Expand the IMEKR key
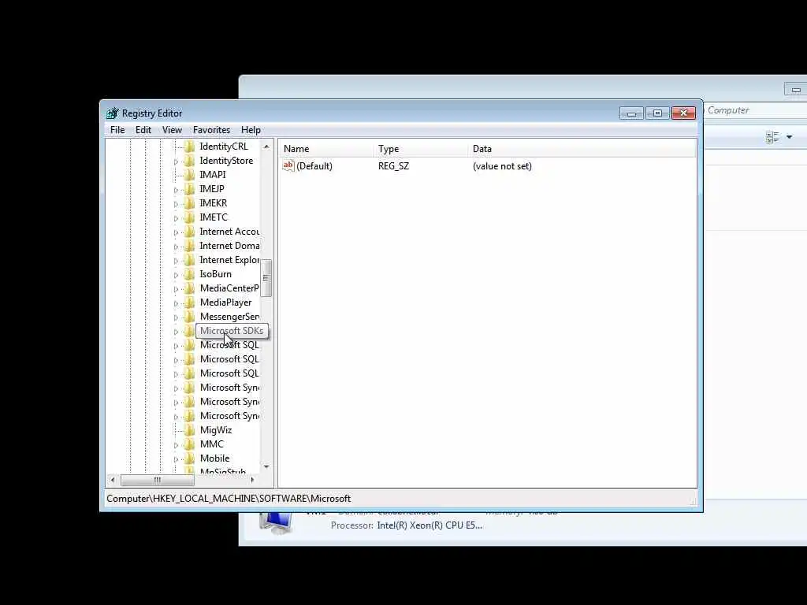The width and height of the screenshot is (807, 605). [176, 204]
